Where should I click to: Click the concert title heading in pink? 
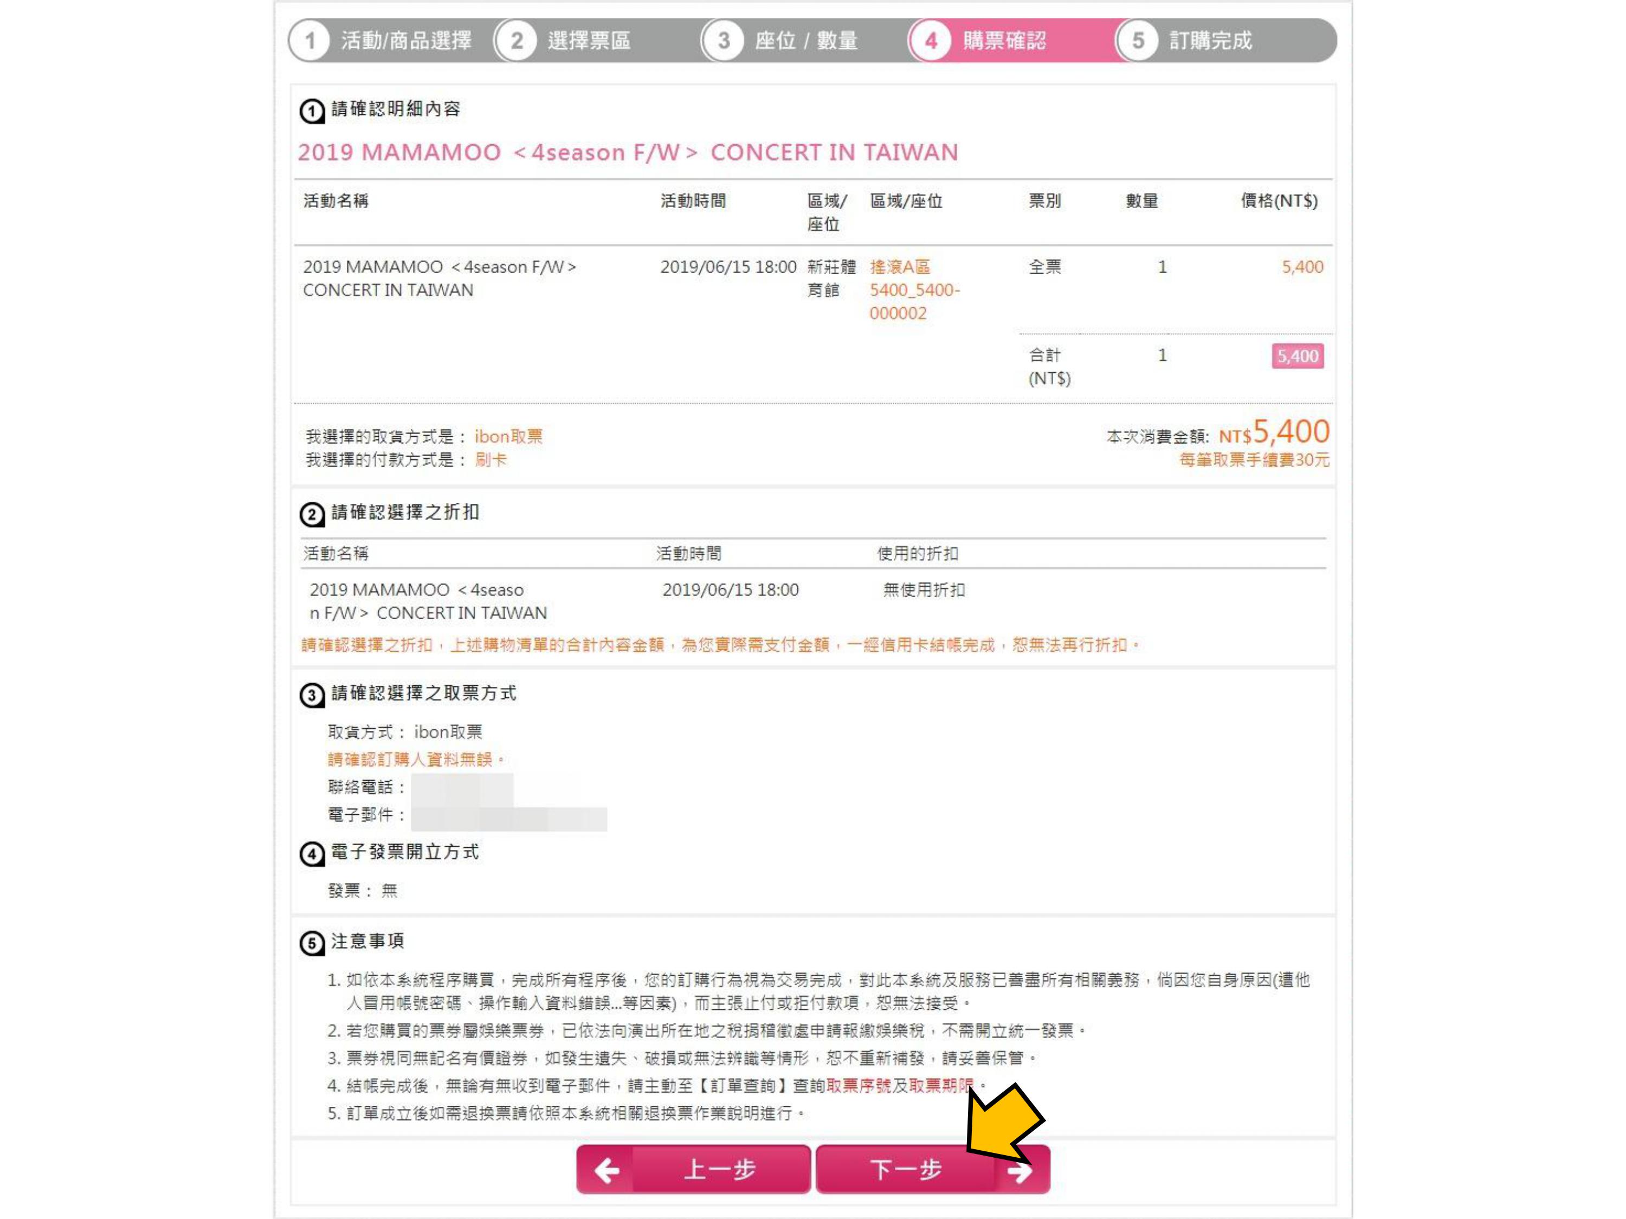coord(628,152)
